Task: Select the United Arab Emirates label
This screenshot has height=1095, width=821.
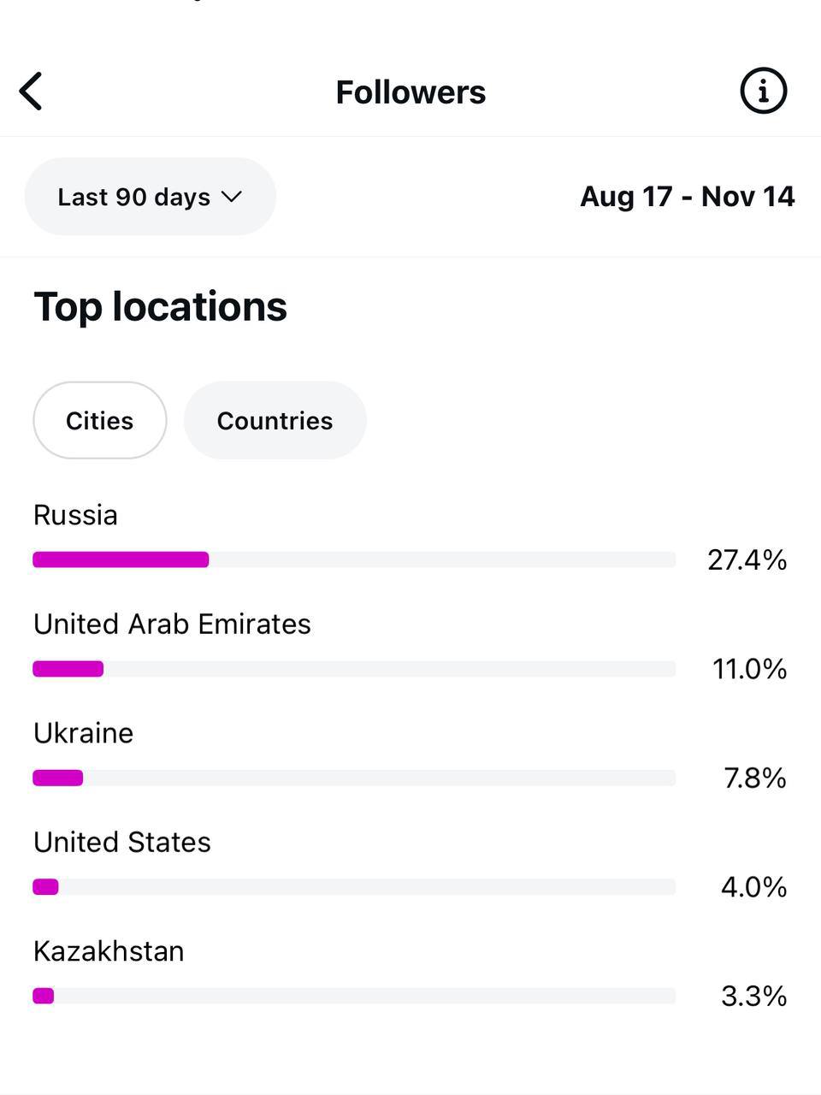Action: pyautogui.click(x=172, y=624)
